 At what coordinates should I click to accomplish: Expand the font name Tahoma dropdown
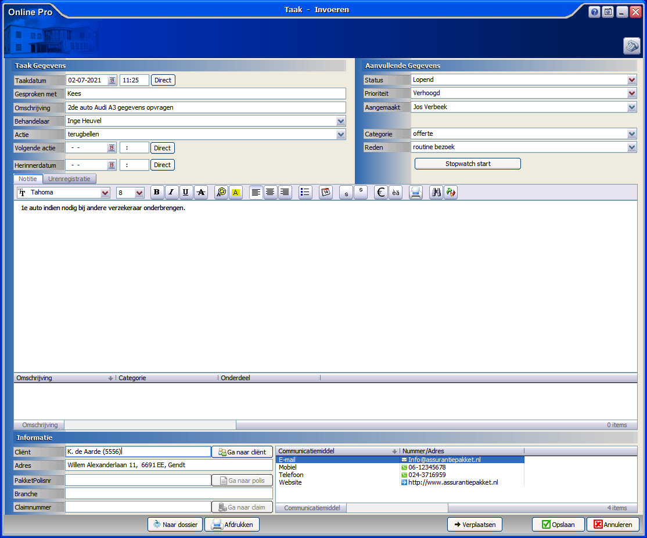pos(105,193)
